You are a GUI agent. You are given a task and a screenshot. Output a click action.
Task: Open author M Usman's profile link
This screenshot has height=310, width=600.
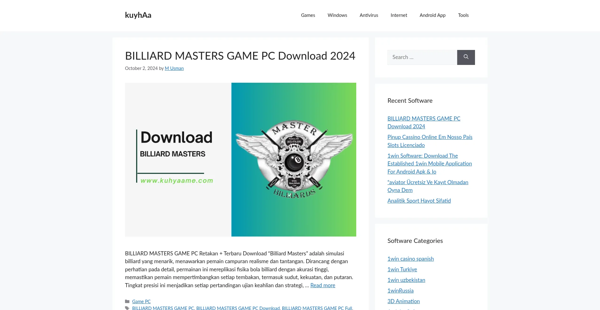pyautogui.click(x=174, y=68)
